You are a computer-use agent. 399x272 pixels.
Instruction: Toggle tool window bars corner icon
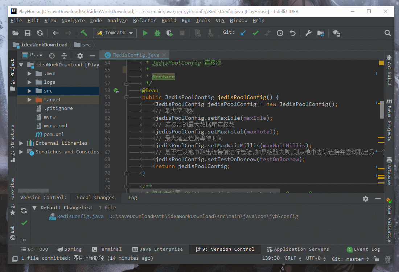(15, 259)
